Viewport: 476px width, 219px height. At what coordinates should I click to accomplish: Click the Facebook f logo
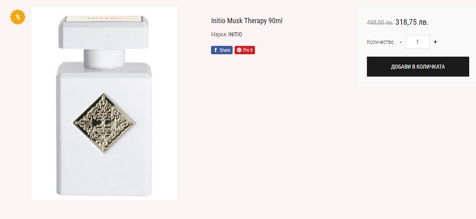(x=215, y=50)
